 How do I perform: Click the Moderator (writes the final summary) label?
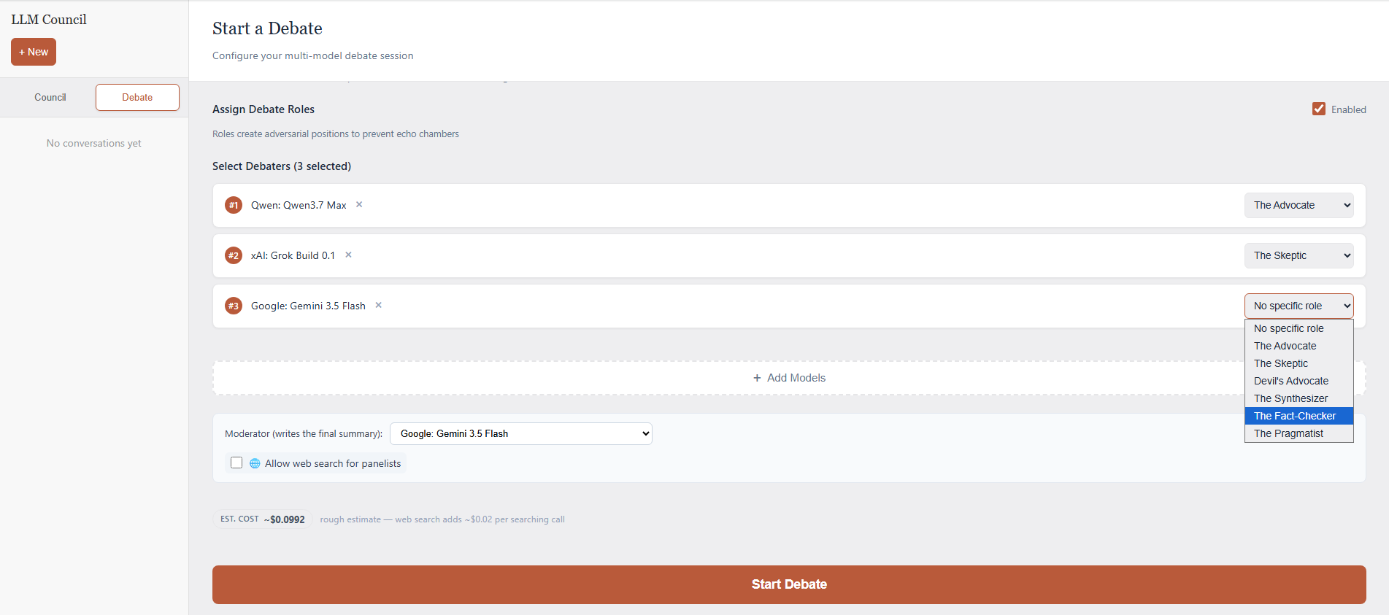(304, 433)
